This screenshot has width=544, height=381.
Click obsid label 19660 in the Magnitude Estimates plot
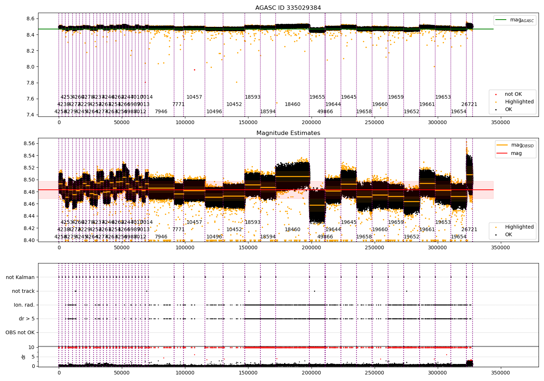tap(380, 229)
